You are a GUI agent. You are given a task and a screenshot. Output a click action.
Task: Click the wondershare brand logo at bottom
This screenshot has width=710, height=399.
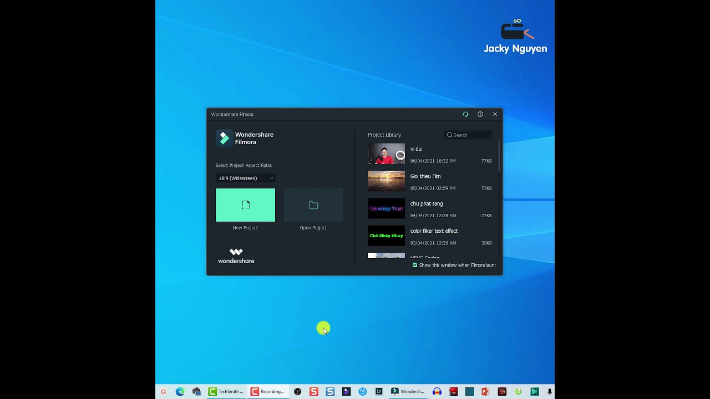tap(236, 256)
